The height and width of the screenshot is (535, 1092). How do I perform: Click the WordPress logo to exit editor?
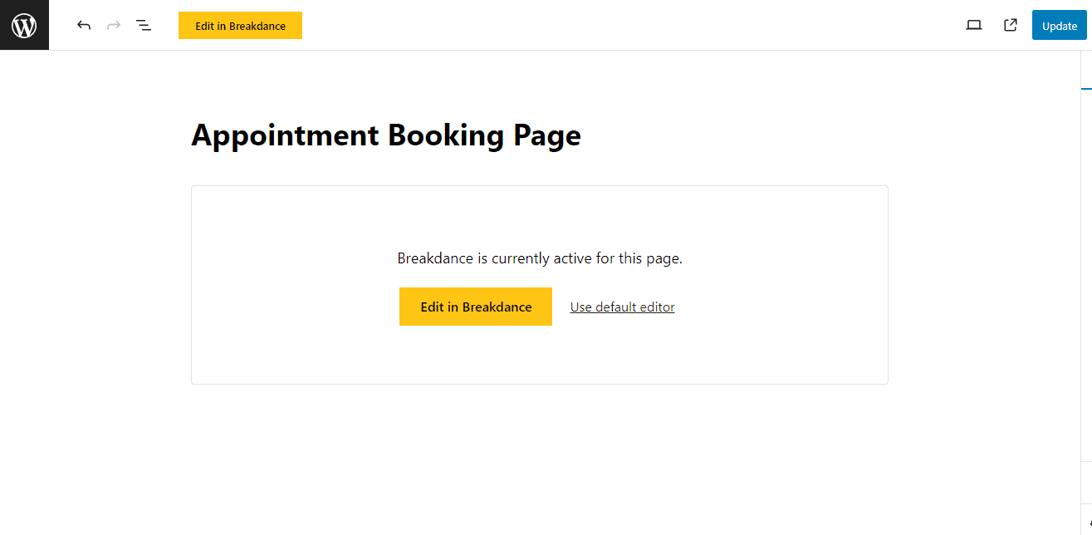(x=24, y=25)
